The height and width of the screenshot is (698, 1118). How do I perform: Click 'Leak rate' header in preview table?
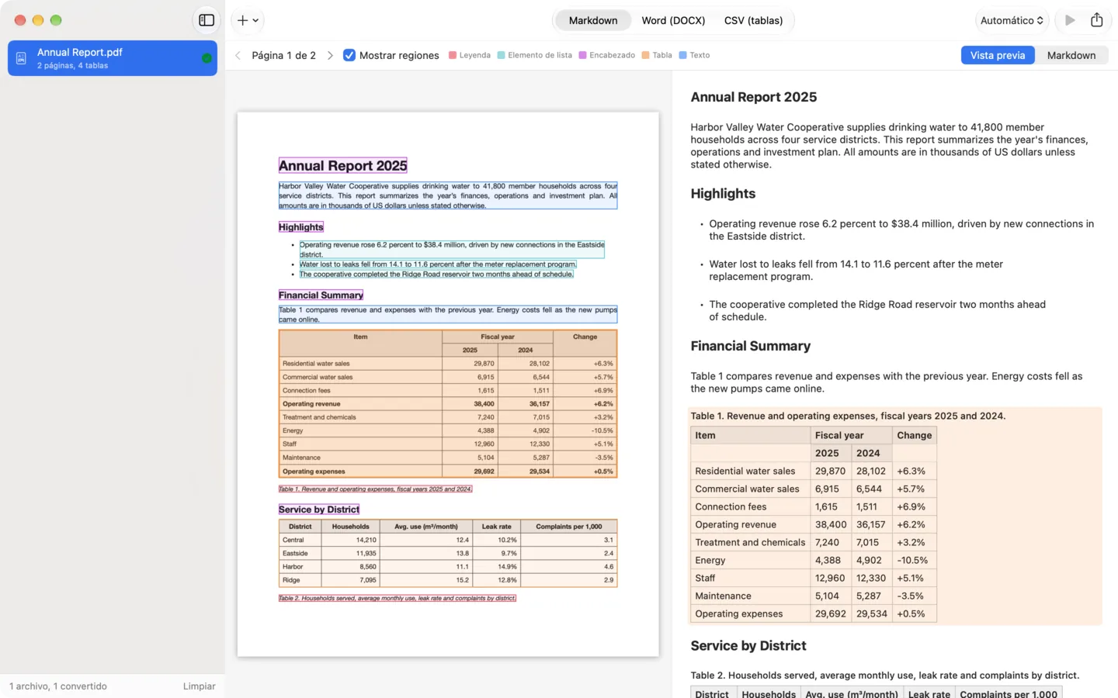pyautogui.click(x=929, y=693)
